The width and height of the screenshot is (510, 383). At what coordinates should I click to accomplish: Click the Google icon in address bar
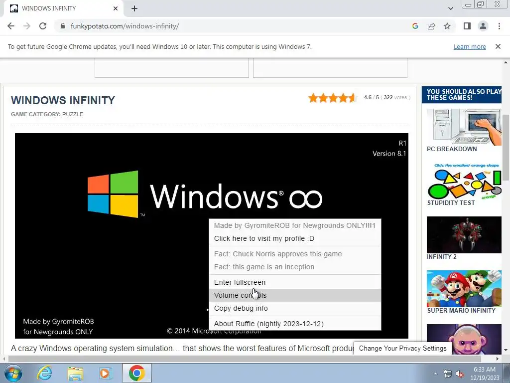coord(415,26)
